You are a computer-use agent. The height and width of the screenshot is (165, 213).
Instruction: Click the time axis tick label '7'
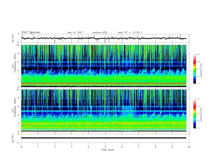[139, 147]
